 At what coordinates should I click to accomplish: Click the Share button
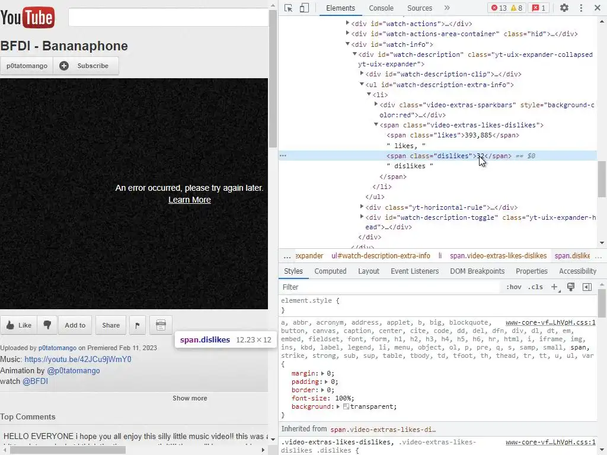111,325
